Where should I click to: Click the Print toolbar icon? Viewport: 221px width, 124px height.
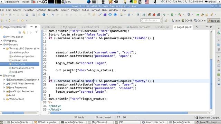pyautogui.click(x=27, y=14)
